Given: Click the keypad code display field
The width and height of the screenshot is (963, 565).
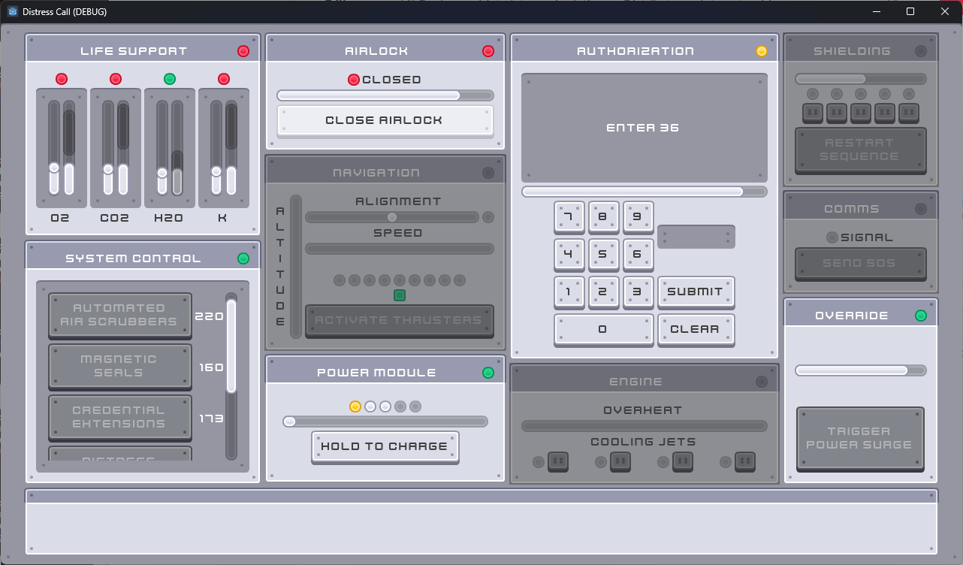Looking at the screenshot, I should [696, 237].
